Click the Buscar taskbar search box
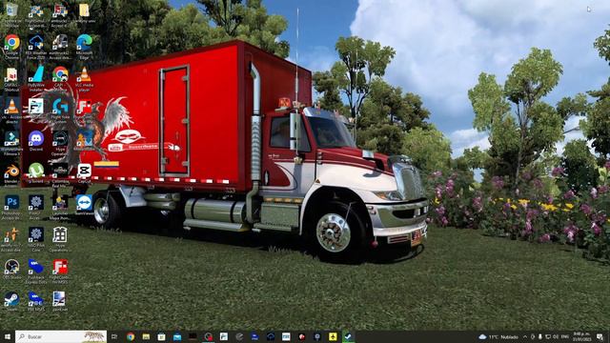 [x=61, y=336]
